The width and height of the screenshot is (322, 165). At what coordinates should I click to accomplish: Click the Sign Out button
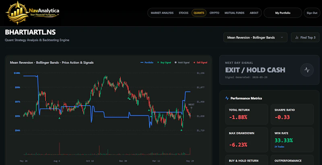click(x=312, y=13)
